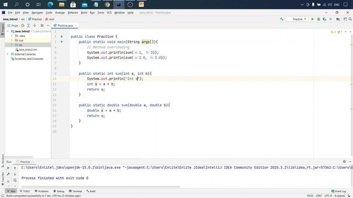Screen dimensions: 353x198
Task: Open the Problems tool window
Action: 42,191
